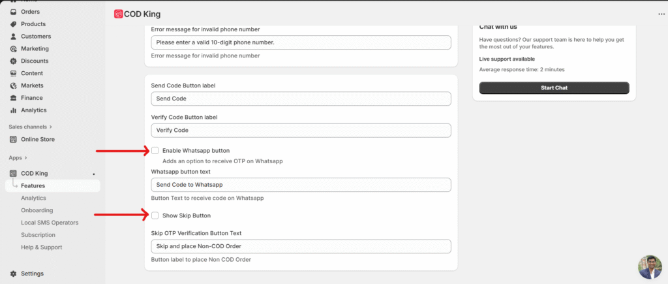The width and height of the screenshot is (668, 284).
Task: Click the Settings gear icon
Action: tap(14, 274)
